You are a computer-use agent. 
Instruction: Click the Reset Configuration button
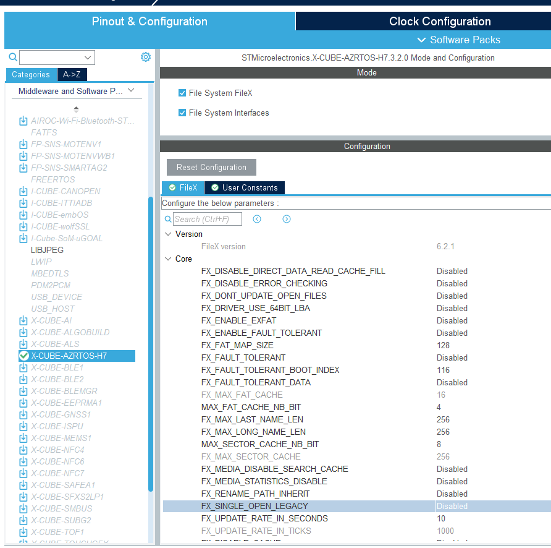click(x=211, y=167)
